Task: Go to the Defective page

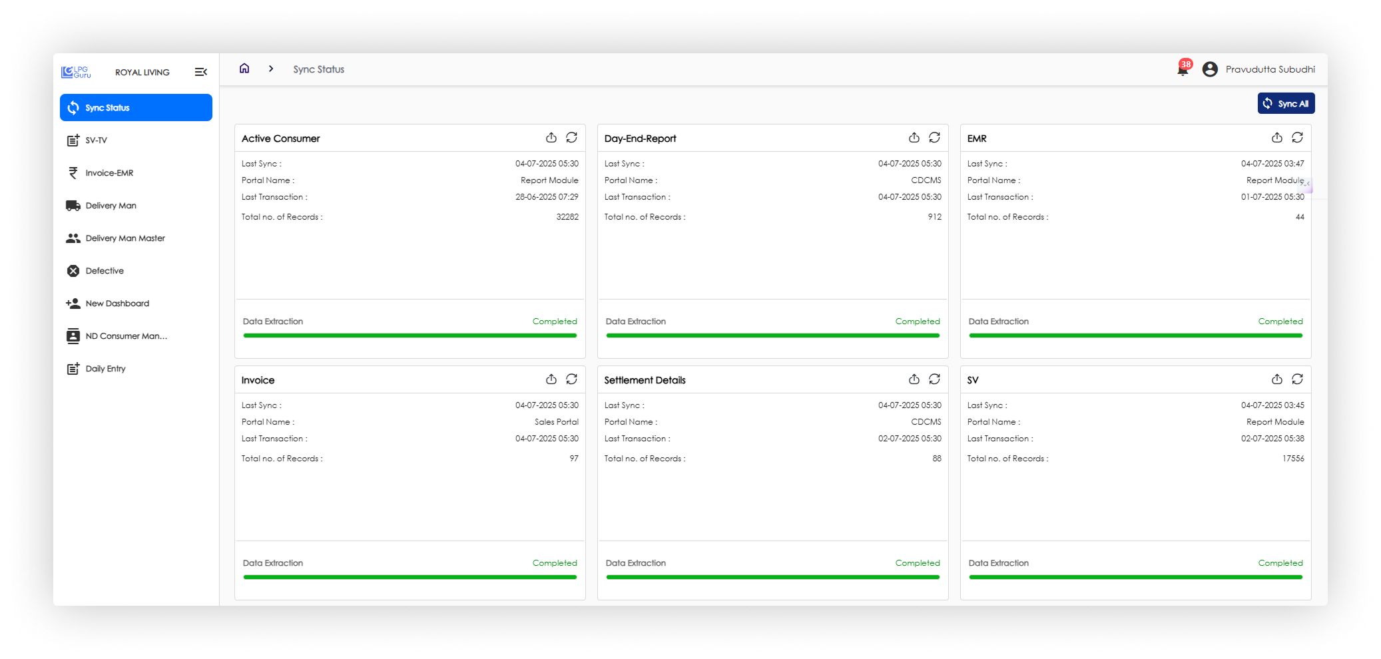Action: click(x=105, y=271)
